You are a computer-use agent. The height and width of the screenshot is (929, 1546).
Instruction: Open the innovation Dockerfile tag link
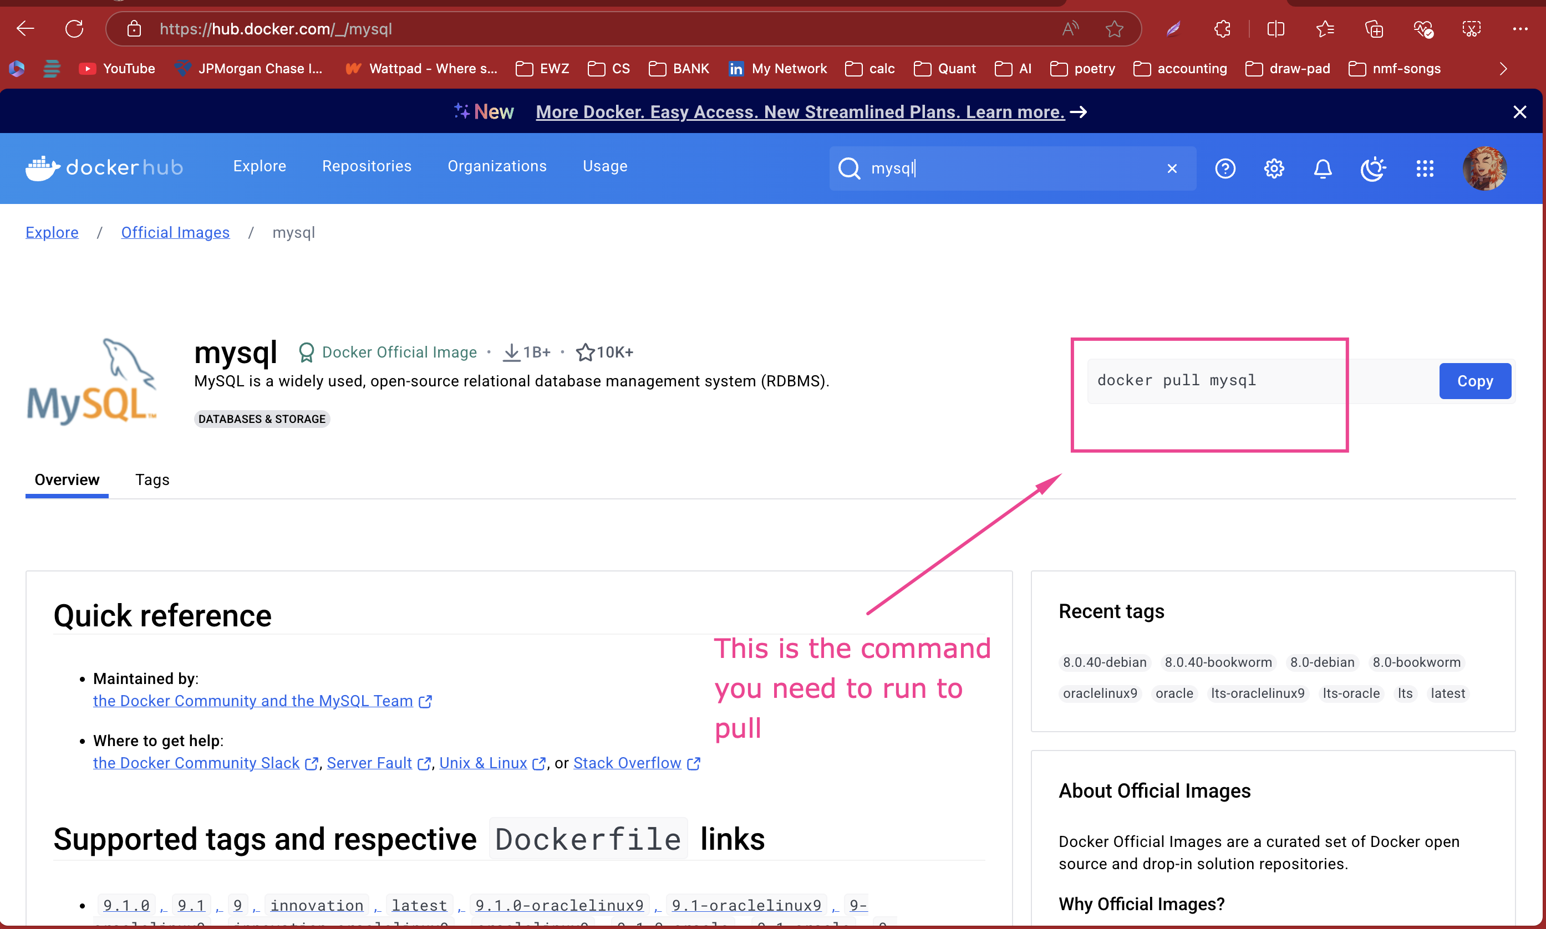tap(317, 905)
